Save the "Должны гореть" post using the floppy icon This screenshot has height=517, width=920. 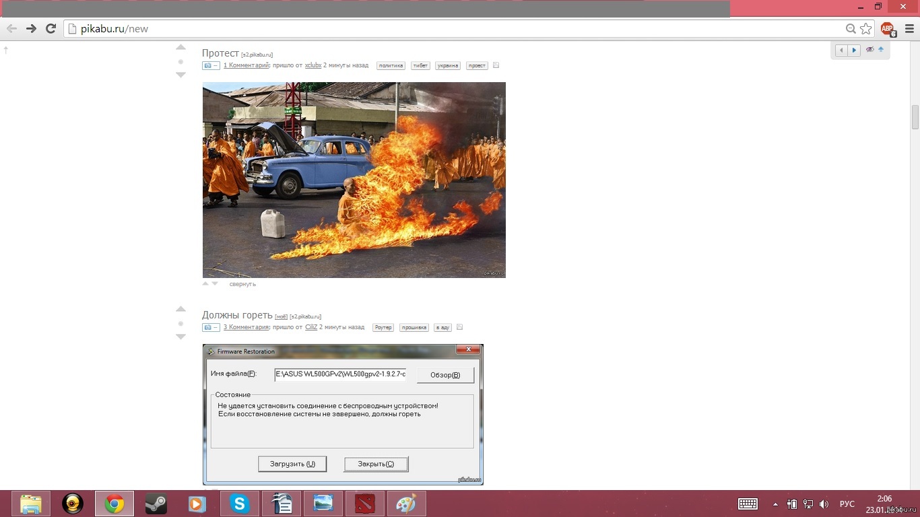460,327
